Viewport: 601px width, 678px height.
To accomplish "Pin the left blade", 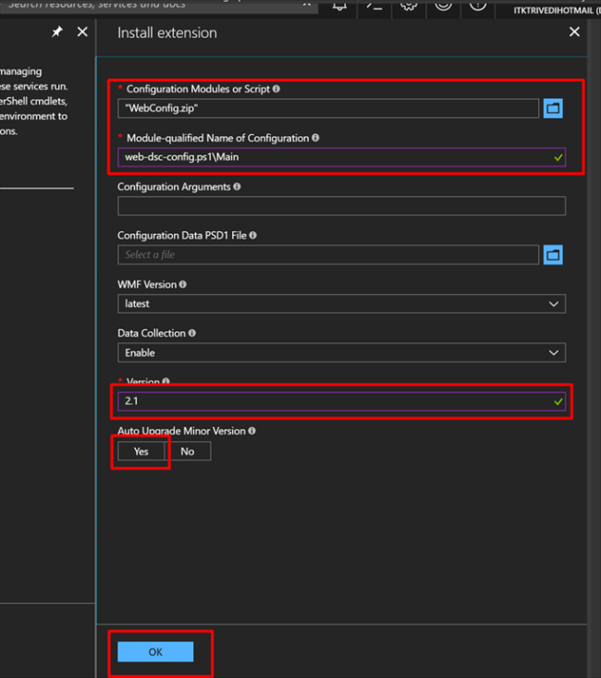I will pyautogui.click(x=57, y=31).
